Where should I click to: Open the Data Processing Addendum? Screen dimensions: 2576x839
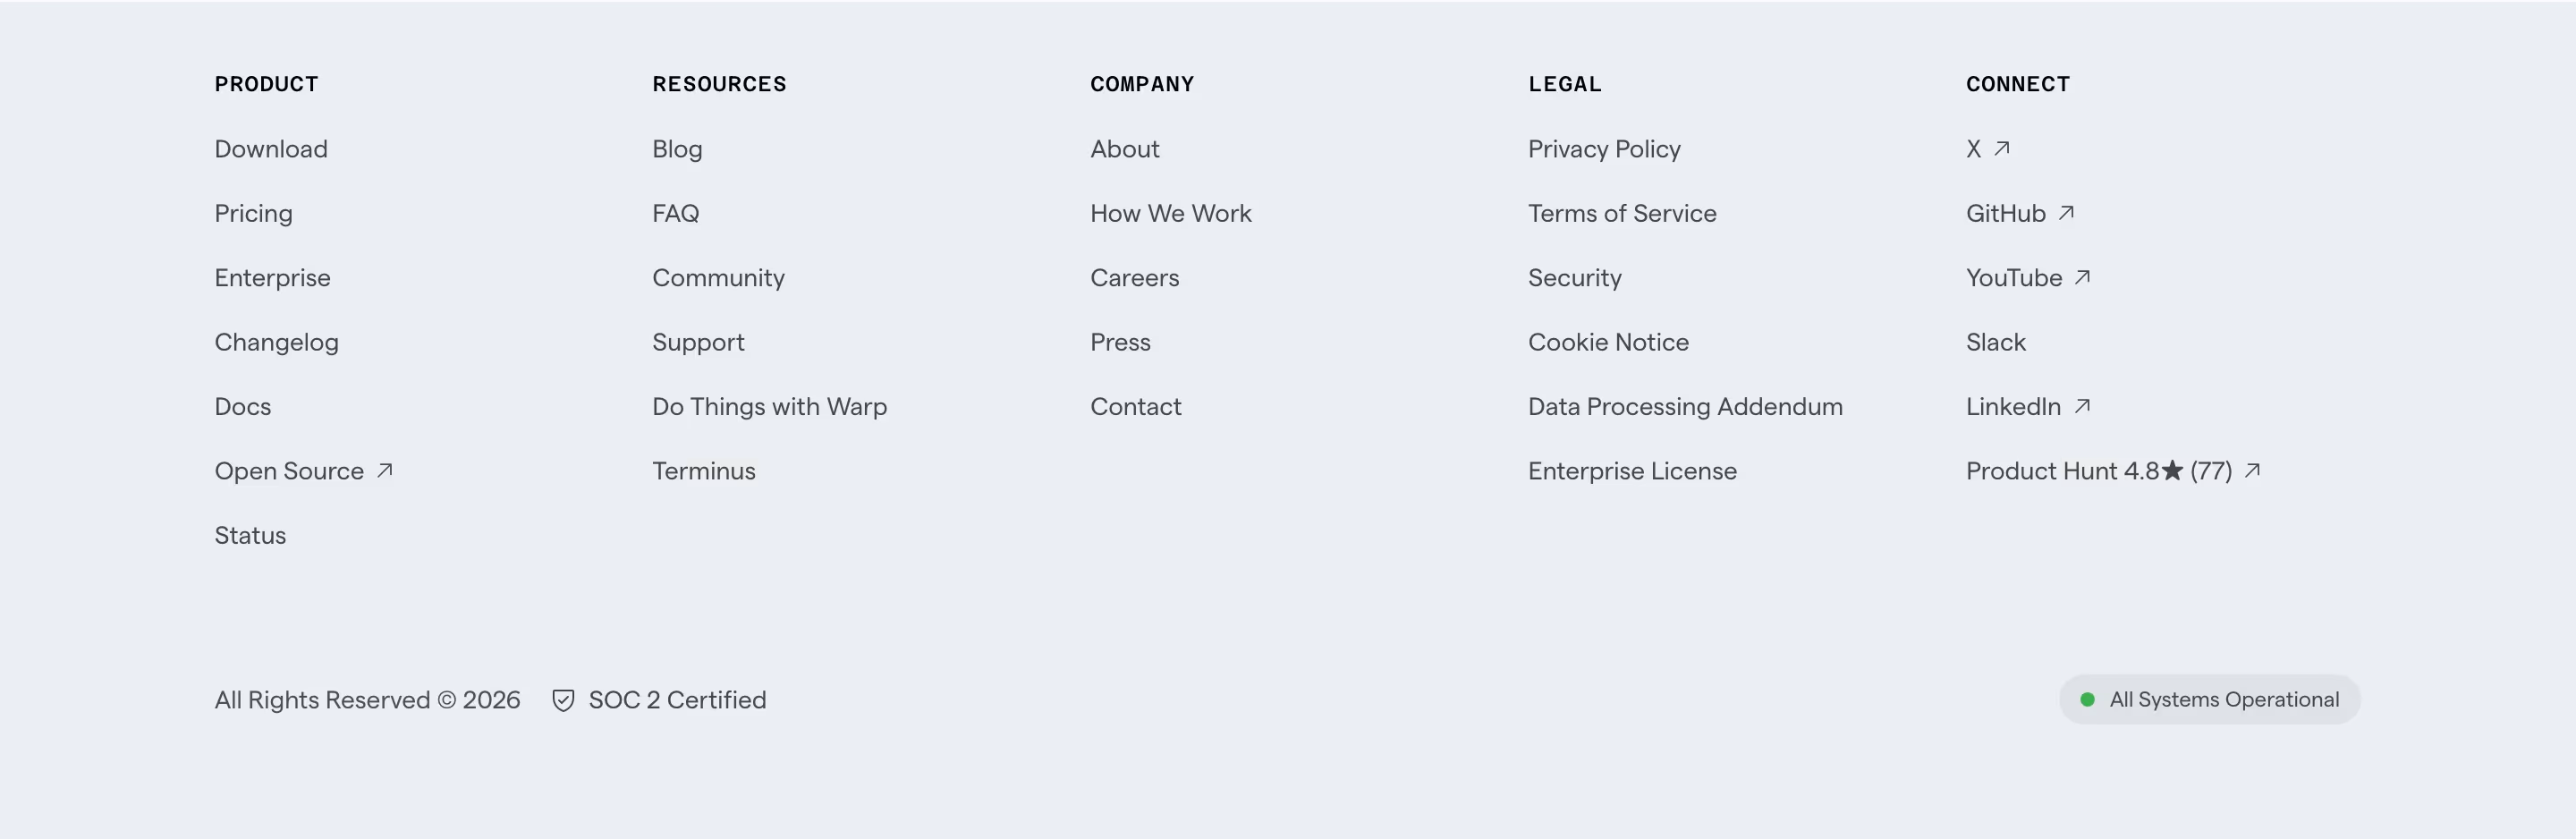pyautogui.click(x=1685, y=407)
